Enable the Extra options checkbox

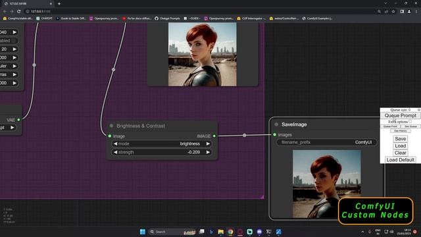coord(410,121)
